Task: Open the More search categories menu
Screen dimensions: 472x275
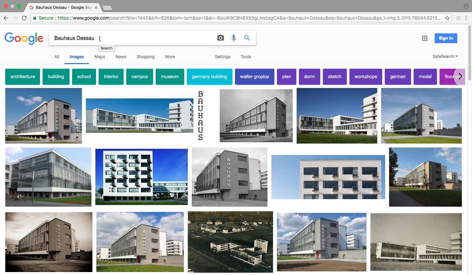Action: 170,57
